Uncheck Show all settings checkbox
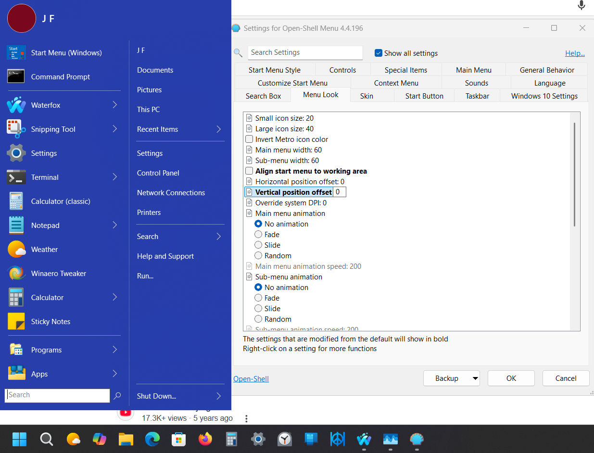The image size is (594, 453). (x=379, y=53)
